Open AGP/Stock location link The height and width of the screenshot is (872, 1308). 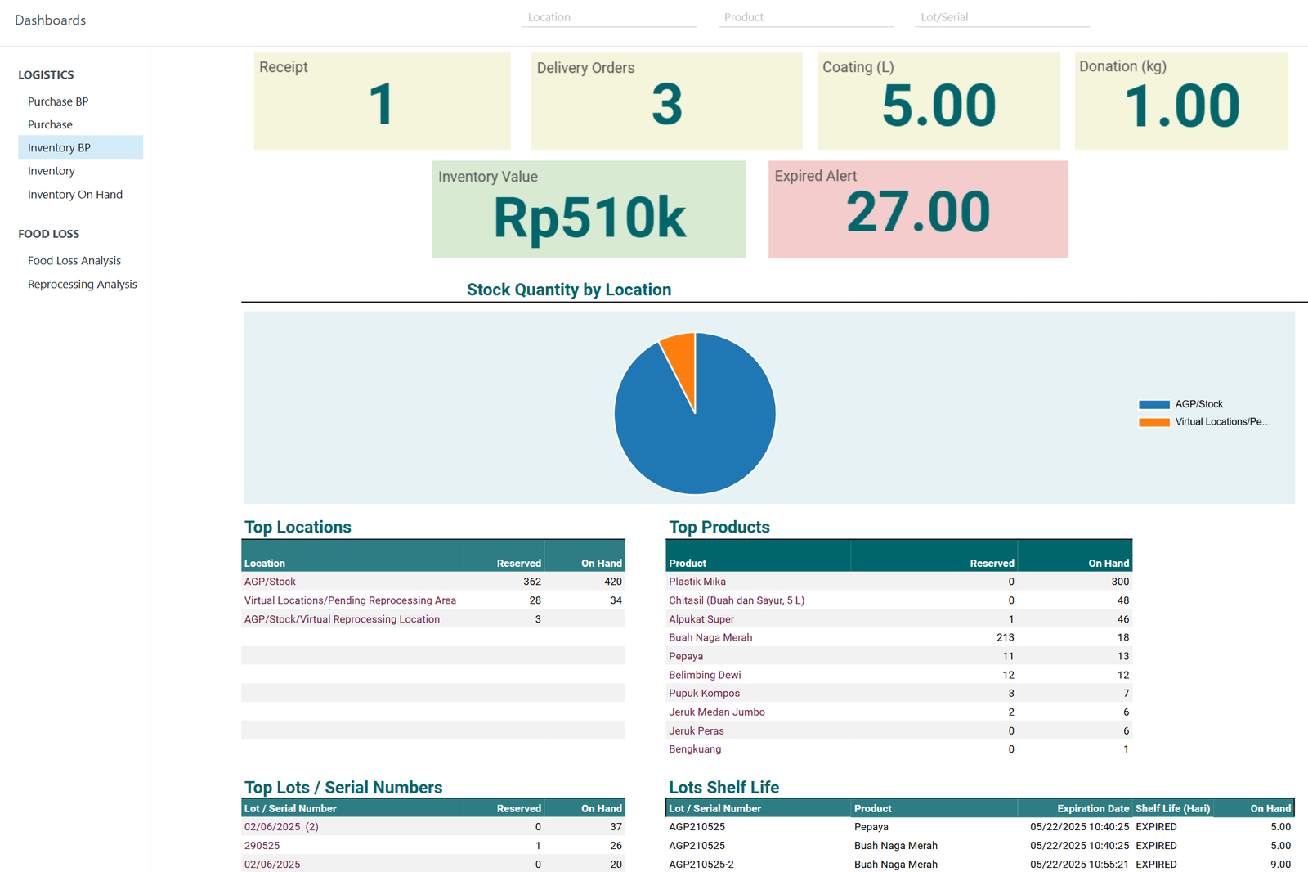270,582
